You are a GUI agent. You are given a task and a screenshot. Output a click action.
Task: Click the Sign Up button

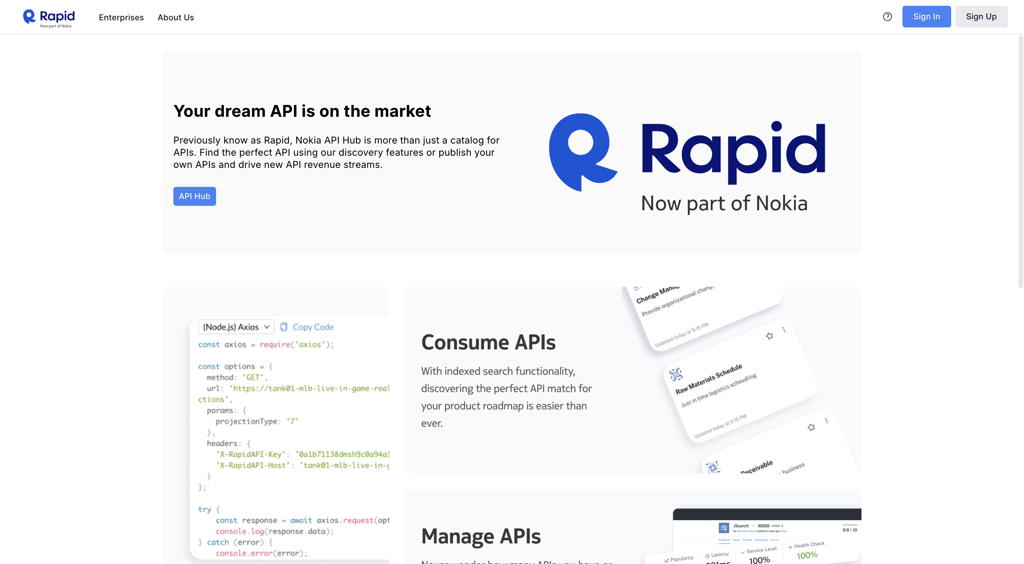click(x=981, y=17)
